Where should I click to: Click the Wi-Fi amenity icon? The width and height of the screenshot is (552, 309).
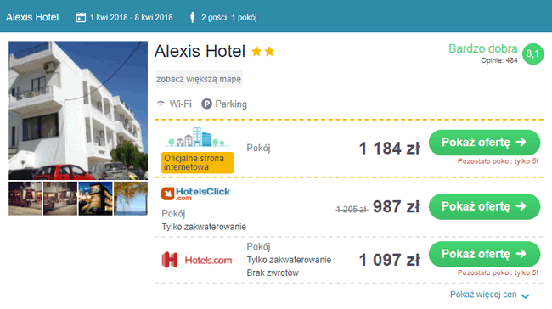pyautogui.click(x=161, y=104)
